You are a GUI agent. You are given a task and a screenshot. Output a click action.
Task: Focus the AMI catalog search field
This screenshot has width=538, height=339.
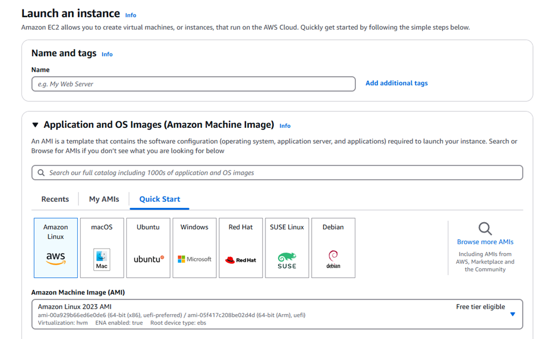(x=277, y=173)
